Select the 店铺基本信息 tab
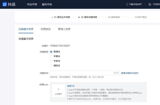Viewport: 160px width, 105px height. pos(26,29)
